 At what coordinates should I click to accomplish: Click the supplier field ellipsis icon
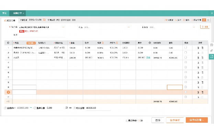(63, 27)
